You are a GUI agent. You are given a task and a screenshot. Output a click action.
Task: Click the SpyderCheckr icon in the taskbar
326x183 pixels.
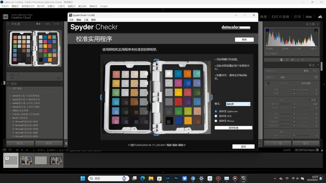(243, 178)
